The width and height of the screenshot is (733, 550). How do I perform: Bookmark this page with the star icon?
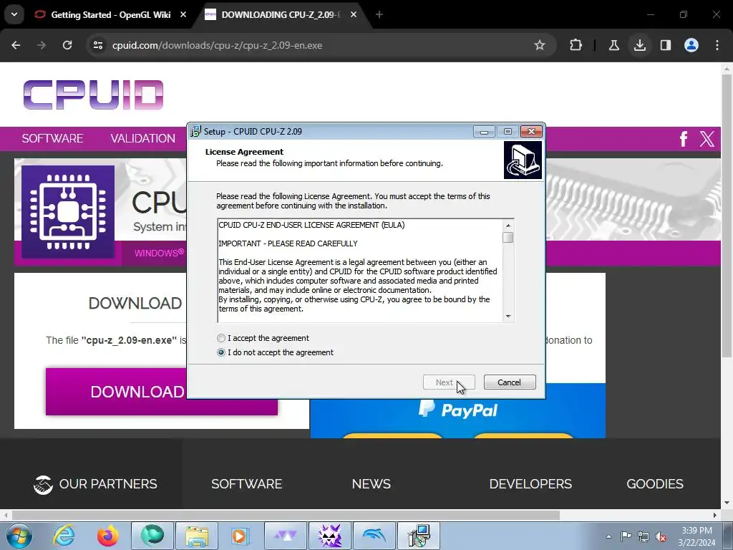click(x=540, y=45)
